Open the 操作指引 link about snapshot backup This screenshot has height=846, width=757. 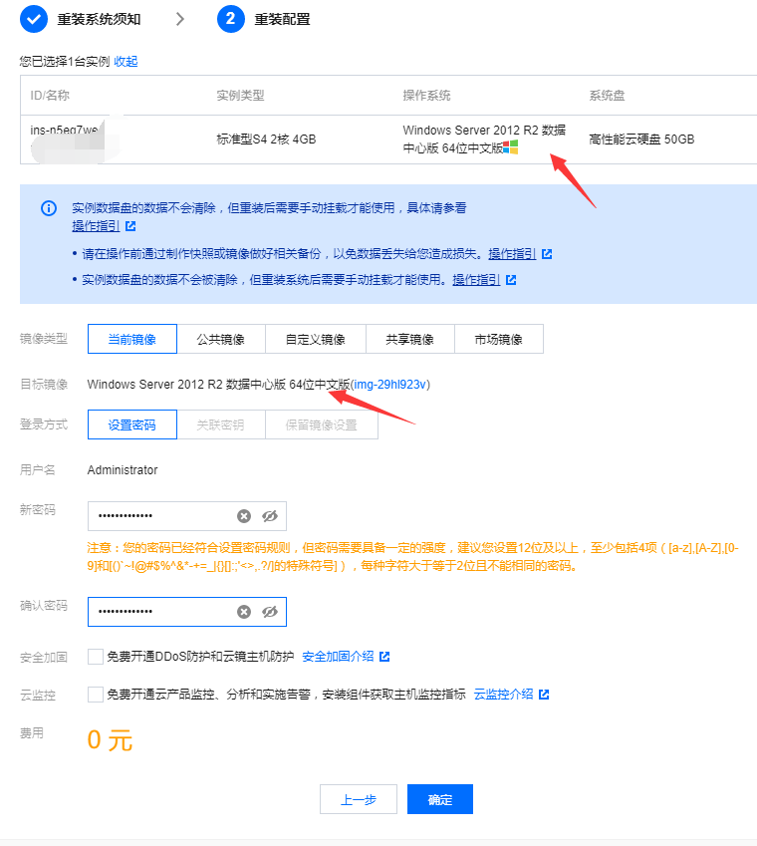pos(512,253)
